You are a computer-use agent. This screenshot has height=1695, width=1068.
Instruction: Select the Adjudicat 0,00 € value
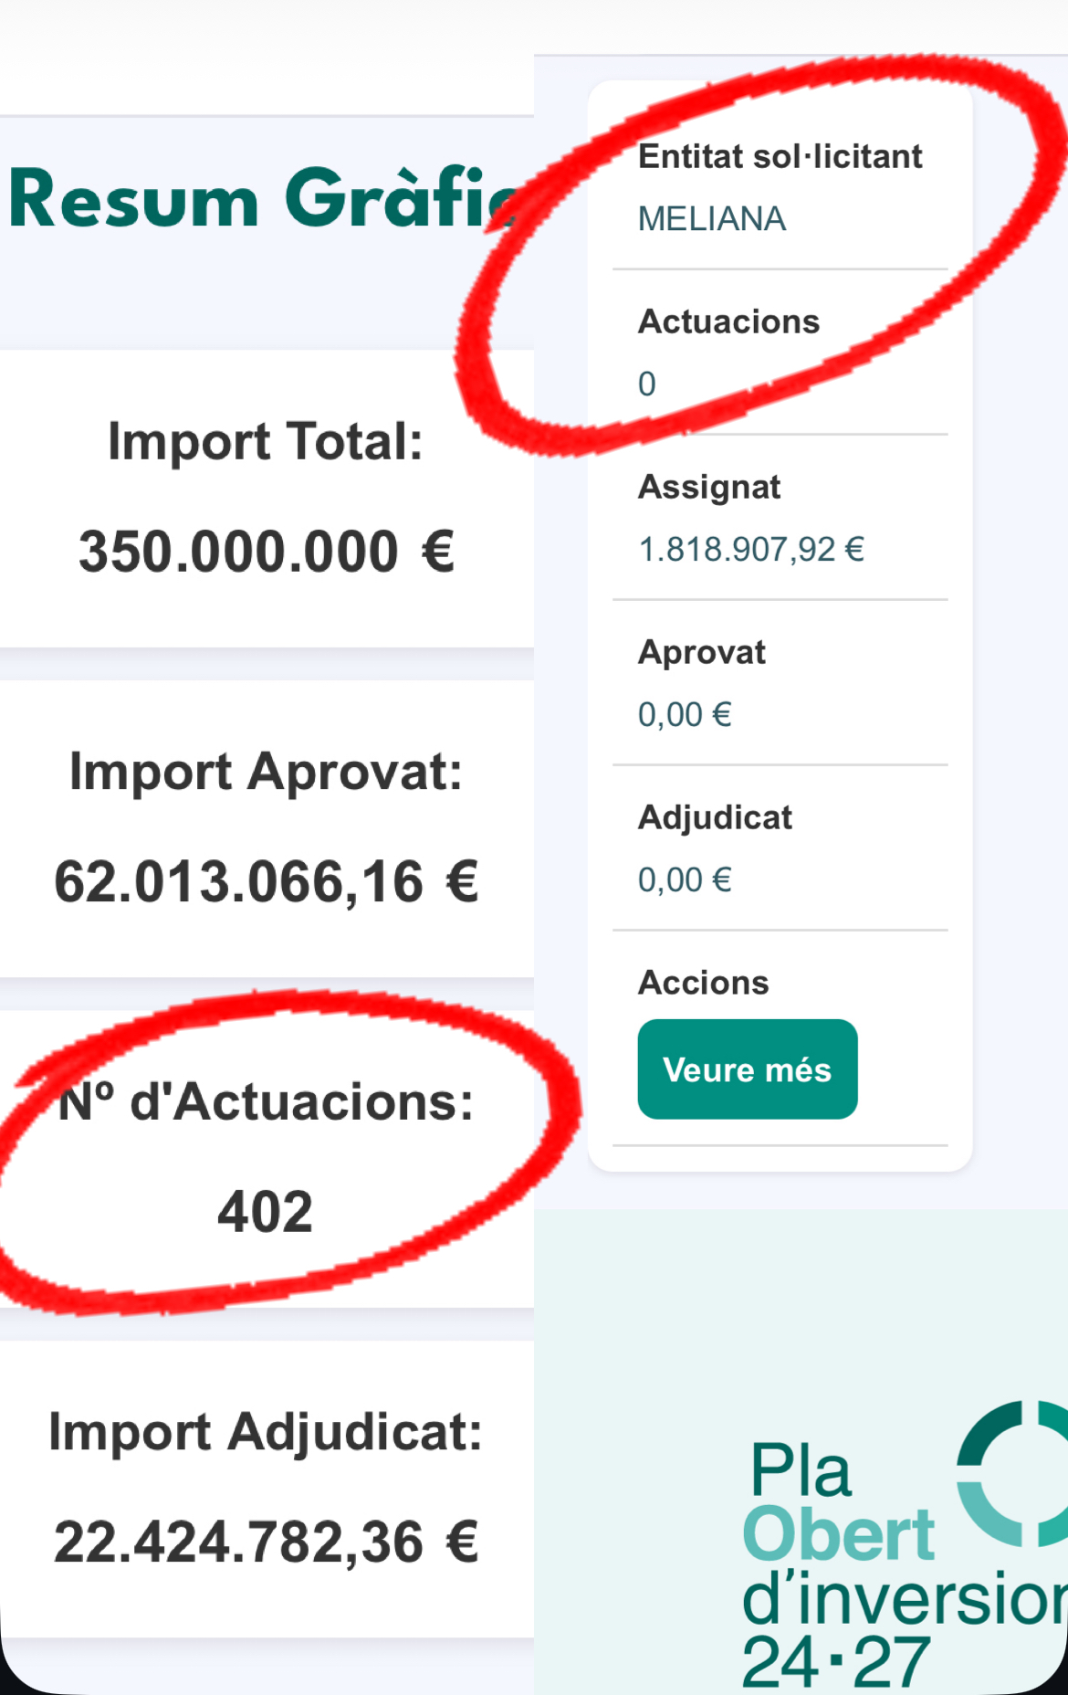685,879
